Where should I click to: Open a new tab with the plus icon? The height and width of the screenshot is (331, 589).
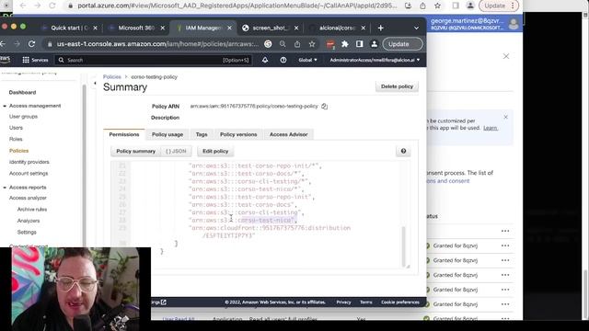point(380,28)
